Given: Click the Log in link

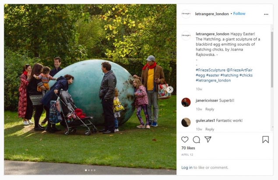Looking at the screenshot, I should pos(187,167).
